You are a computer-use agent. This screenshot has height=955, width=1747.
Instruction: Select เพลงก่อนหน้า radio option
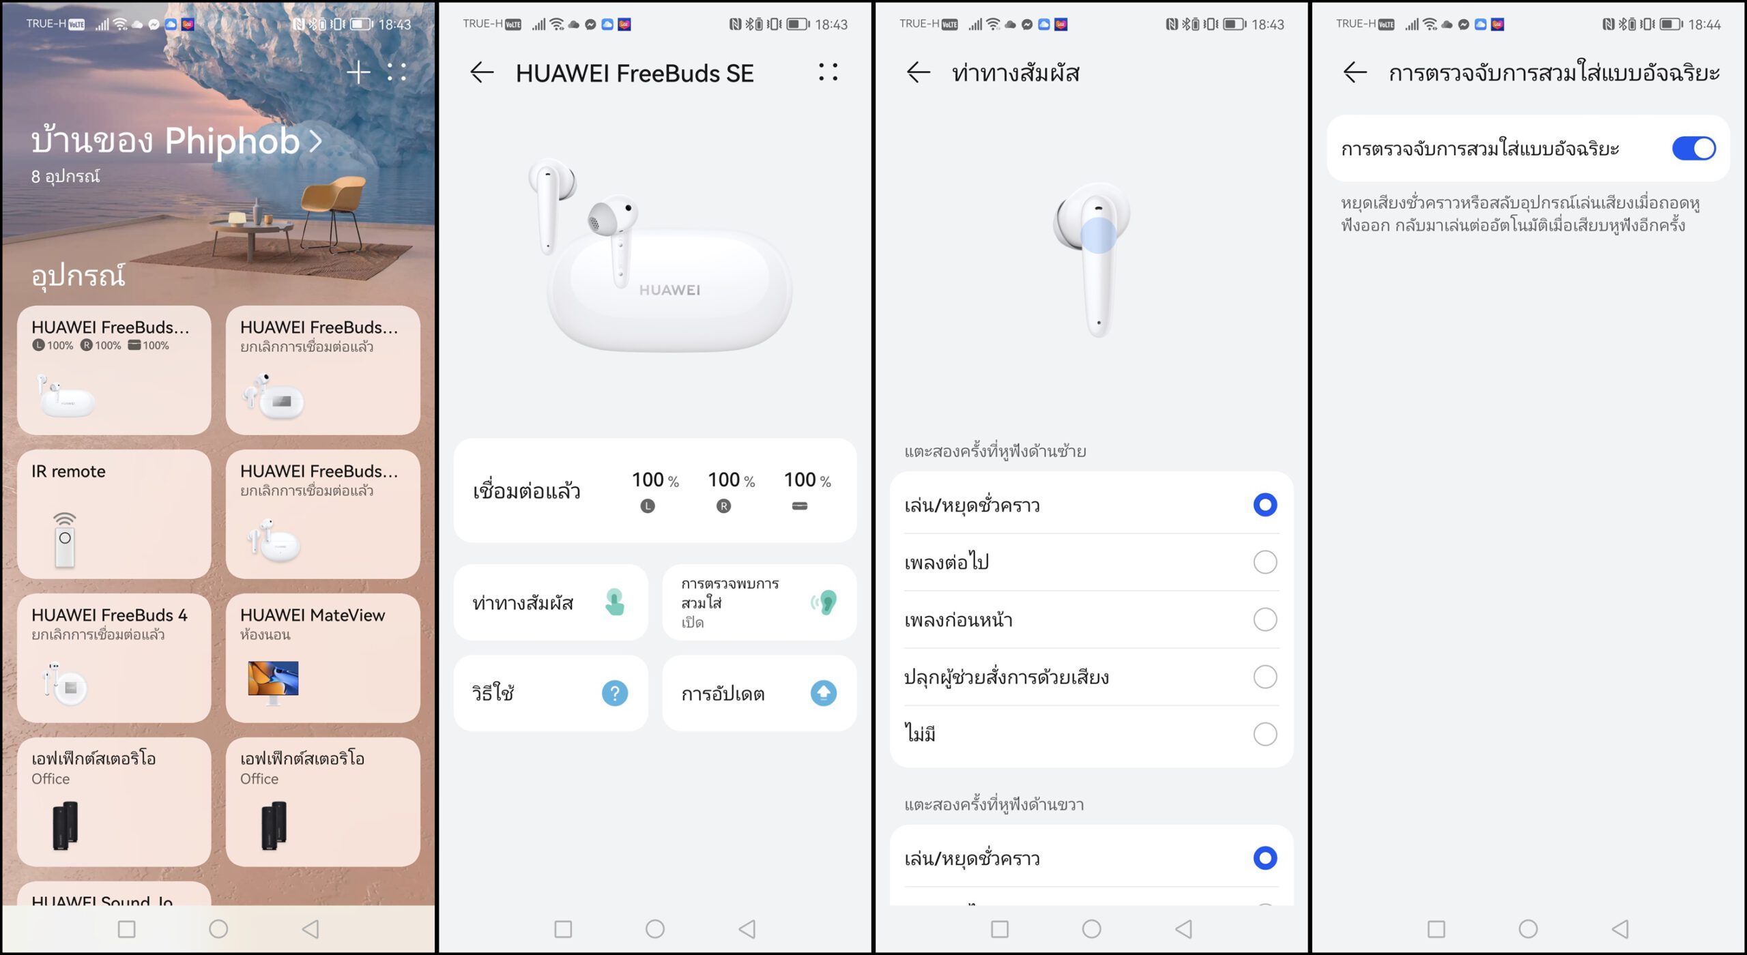tap(1265, 619)
